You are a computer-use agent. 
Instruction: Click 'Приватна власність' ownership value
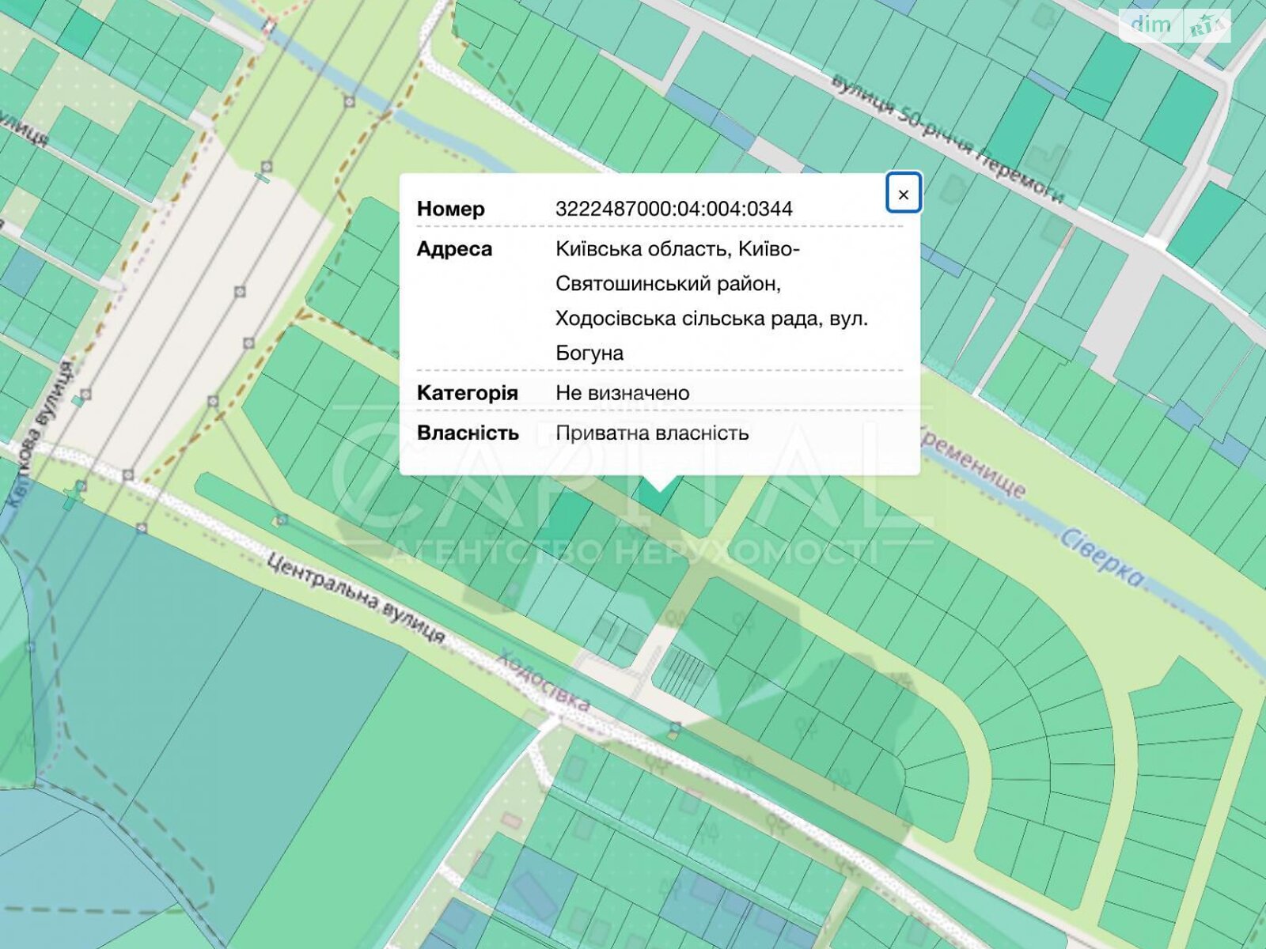[652, 433]
